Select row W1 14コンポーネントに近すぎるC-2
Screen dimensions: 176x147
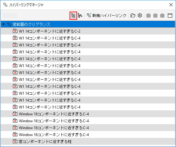coord(88,31)
